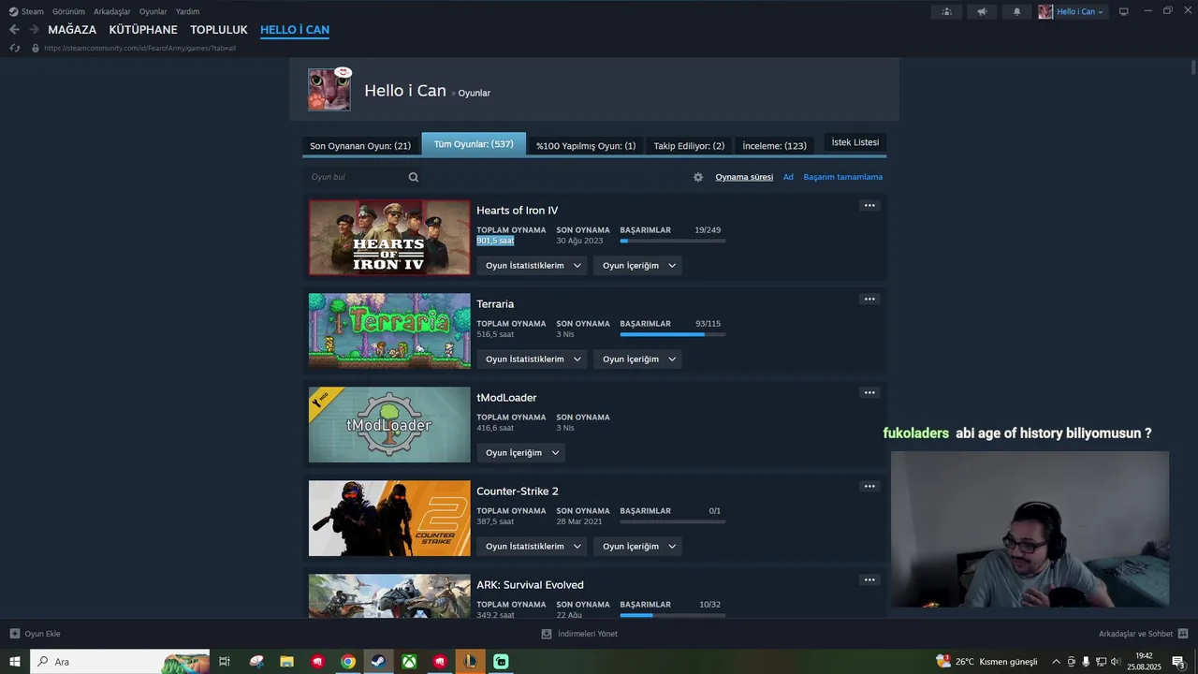The height and width of the screenshot is (674, 1198).
Task: Click Counter-Strike 2 achievements progress bar
Action: point(673,522)
